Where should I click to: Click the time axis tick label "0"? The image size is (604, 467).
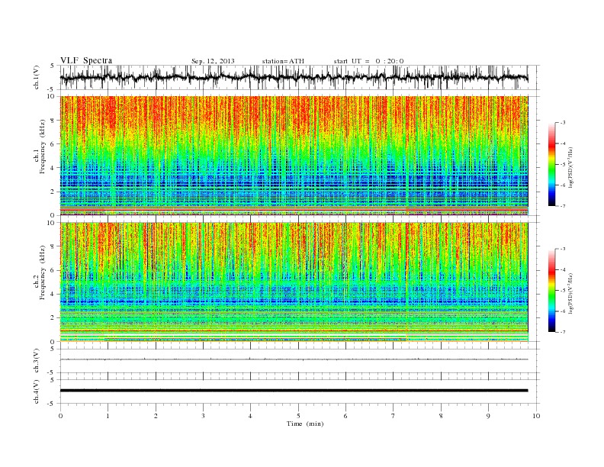click(60, 416)
